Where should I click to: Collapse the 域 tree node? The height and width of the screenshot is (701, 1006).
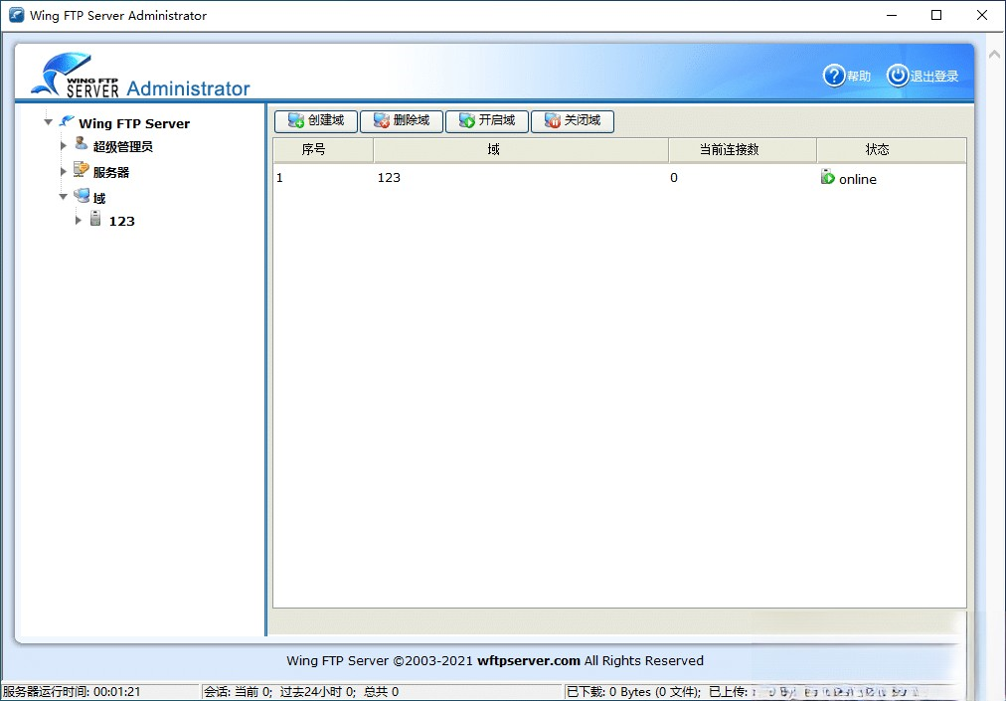63,197
